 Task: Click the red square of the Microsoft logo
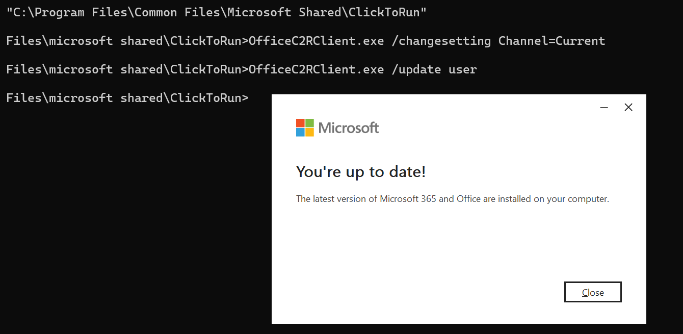pyautogui.click(x=300, y=123)
